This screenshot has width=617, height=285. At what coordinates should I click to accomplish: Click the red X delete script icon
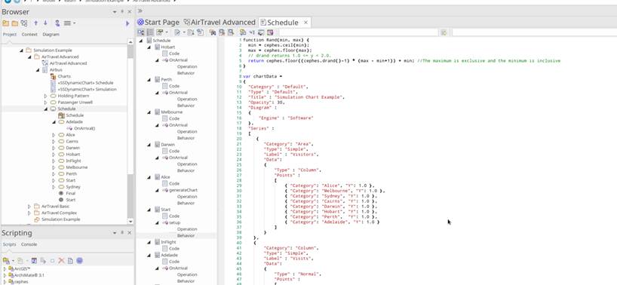[61, 261]
